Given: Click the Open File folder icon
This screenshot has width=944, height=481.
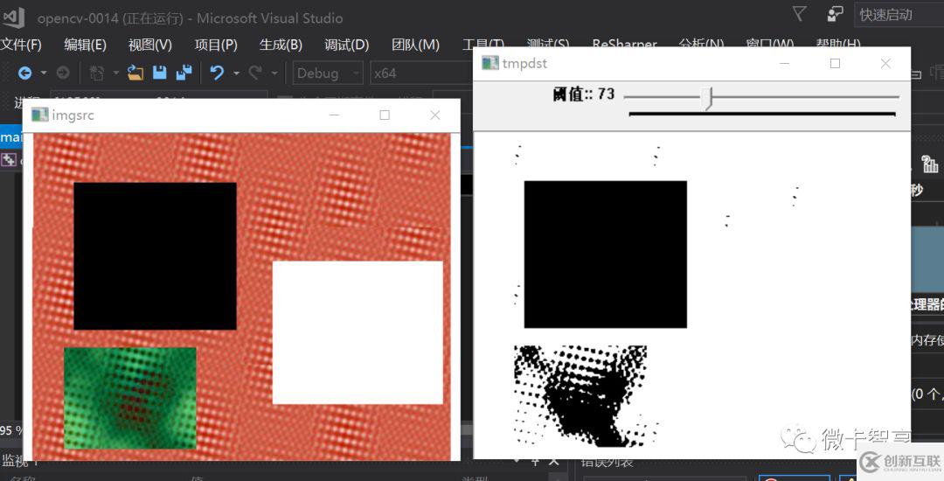Looking at the screenshot, I should [135, 73].
